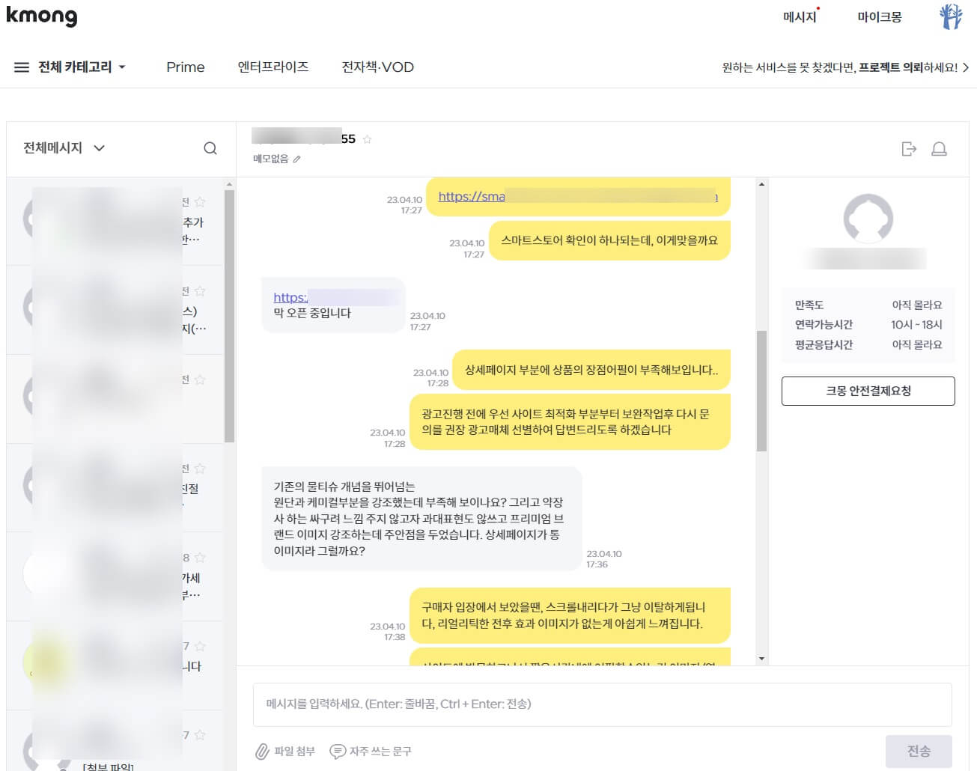Click the Kmong tree profile icon

click(x=951, y=16)
